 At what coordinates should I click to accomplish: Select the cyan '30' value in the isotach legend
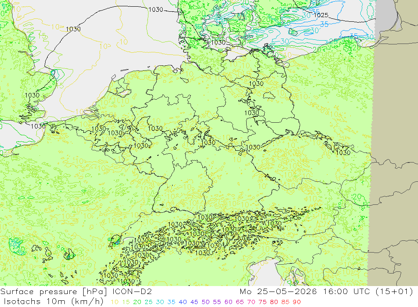160,302
